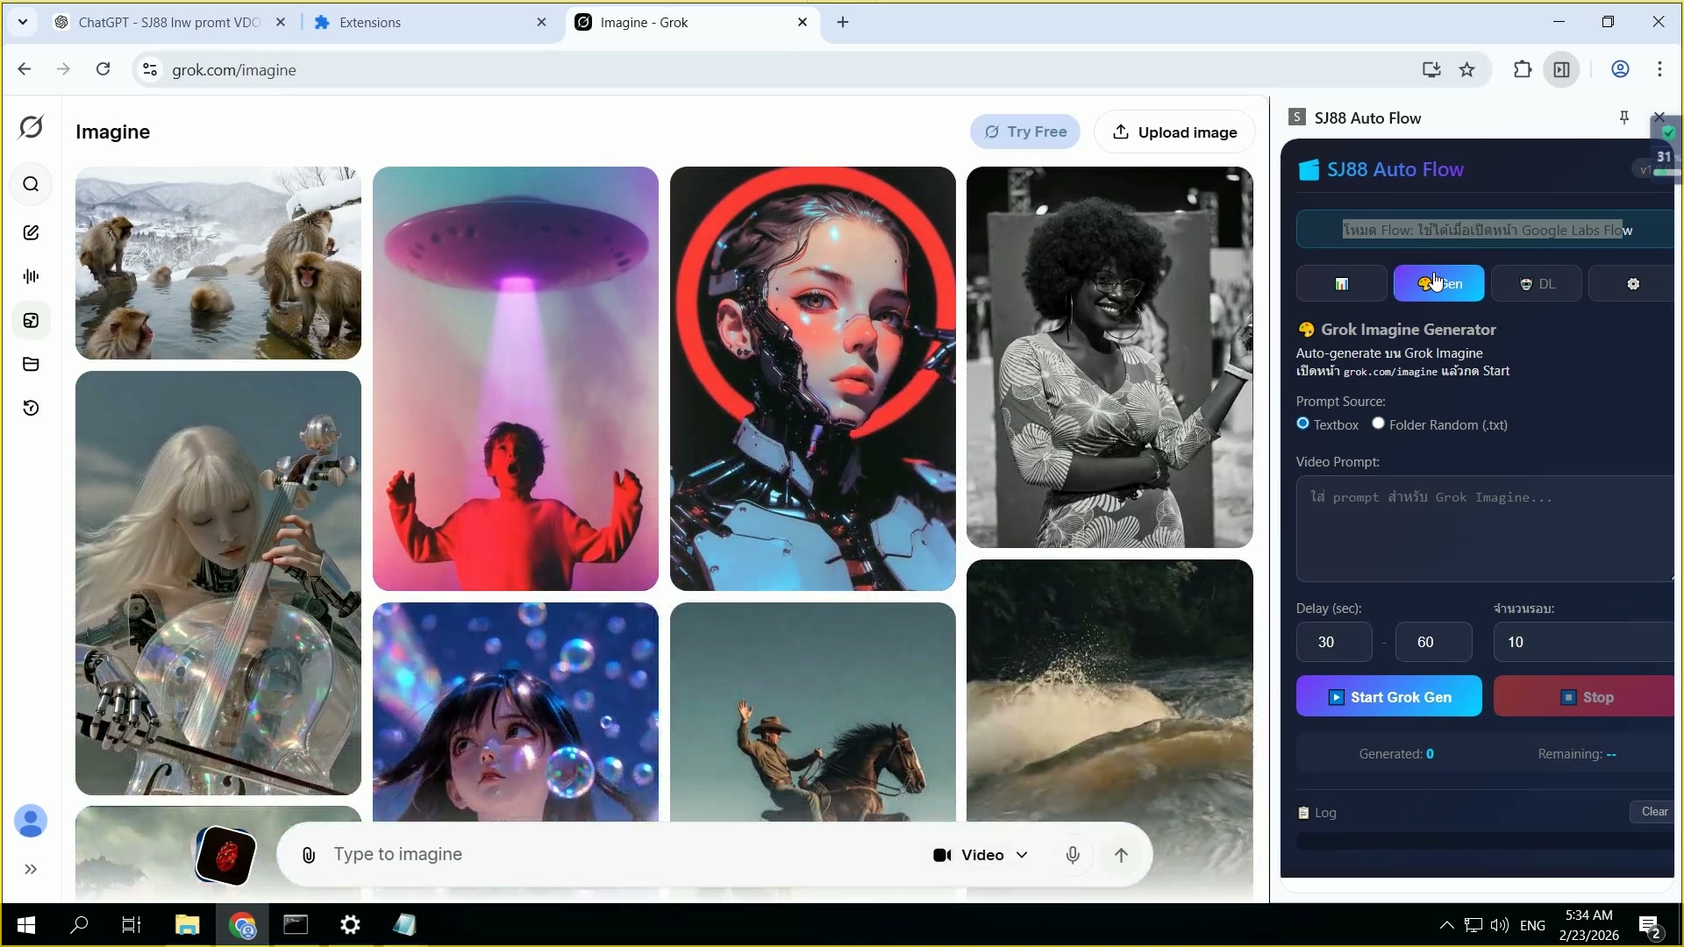1684x947 pixels.
Task: Expand the Video mode dropdown
Action: 981,855
